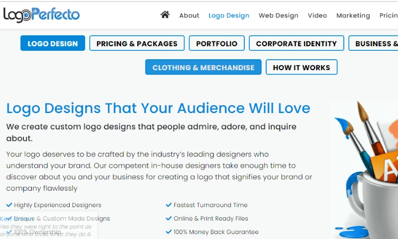Click the paintbrush mug illustration
This screenshot has width=398, height=239.
[x=367, y=169]
